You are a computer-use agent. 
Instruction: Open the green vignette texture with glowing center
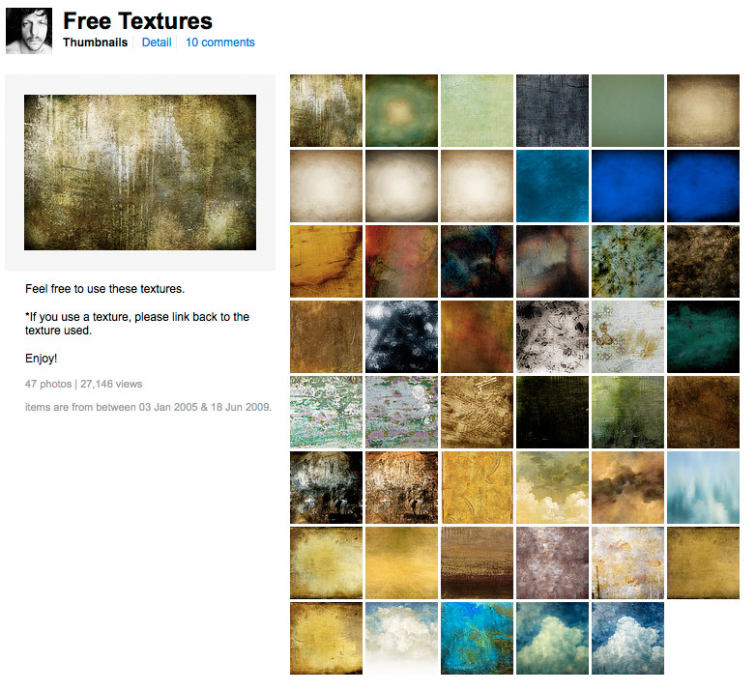click(x=401, y=110)
